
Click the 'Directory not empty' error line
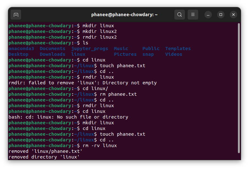83,83
